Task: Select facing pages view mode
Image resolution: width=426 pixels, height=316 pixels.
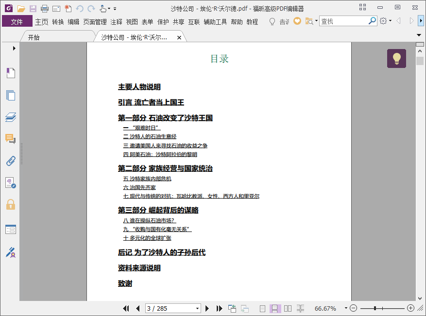Action: (288, 308)
